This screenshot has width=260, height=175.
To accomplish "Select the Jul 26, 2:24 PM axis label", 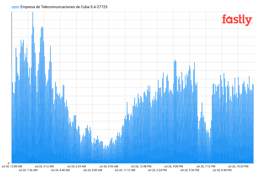I will pos(157,170).
